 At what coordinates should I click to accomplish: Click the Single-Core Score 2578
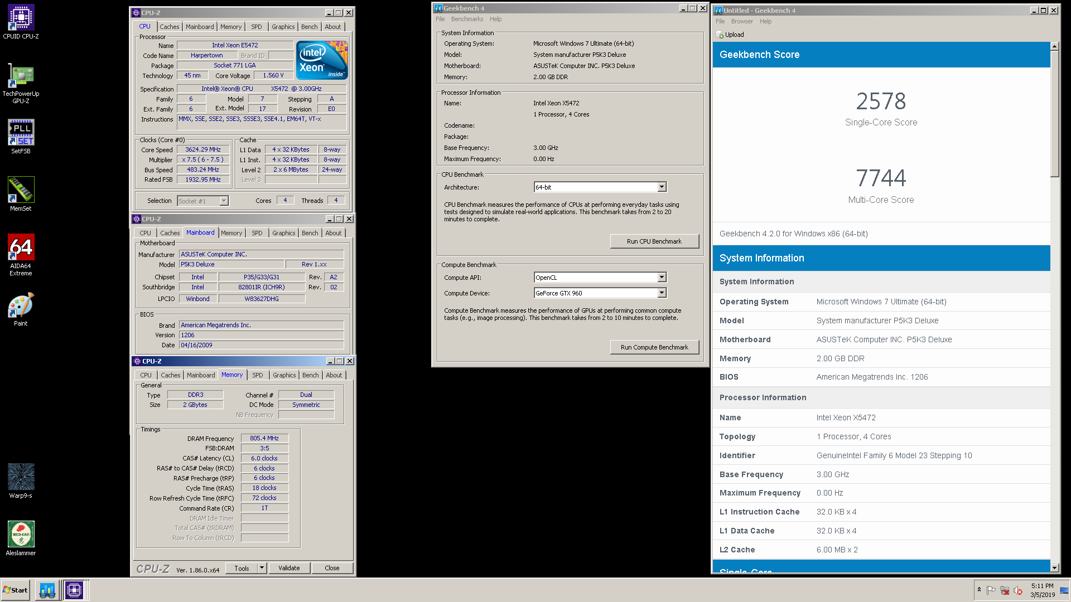(x=881, y=101)
